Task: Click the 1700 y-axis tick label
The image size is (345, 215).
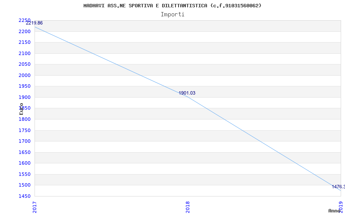Action: pyautogui.click(x=25, y=141)
